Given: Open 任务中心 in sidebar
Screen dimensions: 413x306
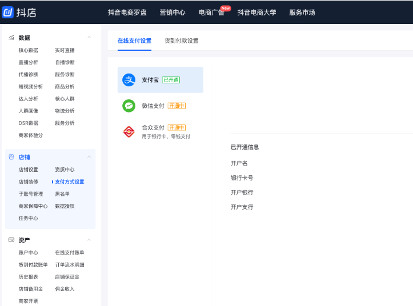Looking at the screenshot, I should [x=28, y=218].
